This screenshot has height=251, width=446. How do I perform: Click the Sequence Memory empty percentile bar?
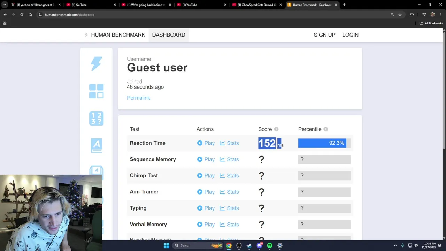[324, 159]
